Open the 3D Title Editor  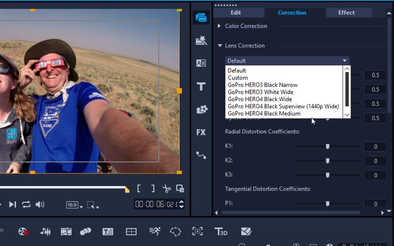coord(222,232)
